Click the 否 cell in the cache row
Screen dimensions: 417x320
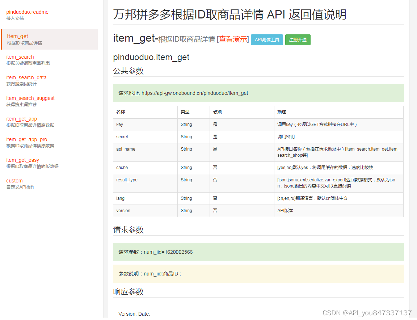[x=242, y=168]
